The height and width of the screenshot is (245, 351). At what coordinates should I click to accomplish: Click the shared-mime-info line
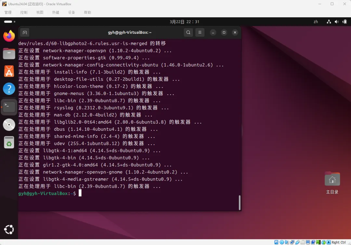[87, 137]
